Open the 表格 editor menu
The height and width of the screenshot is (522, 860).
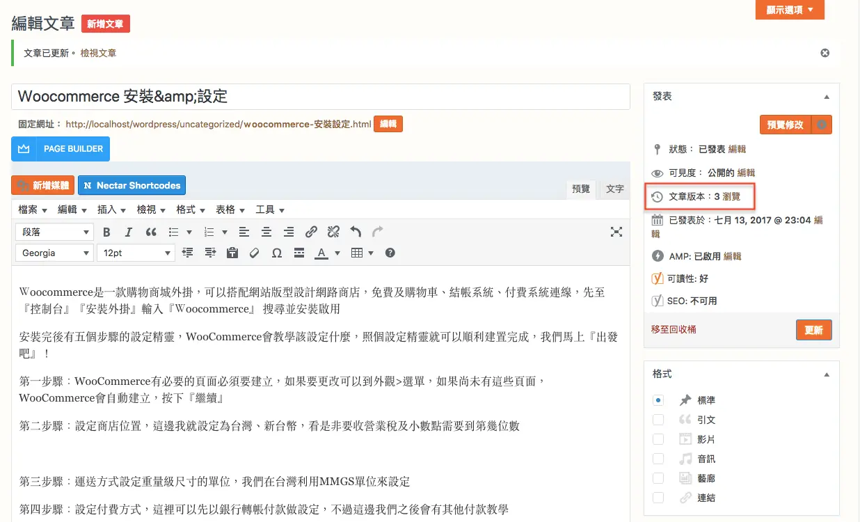pos(230,209)
